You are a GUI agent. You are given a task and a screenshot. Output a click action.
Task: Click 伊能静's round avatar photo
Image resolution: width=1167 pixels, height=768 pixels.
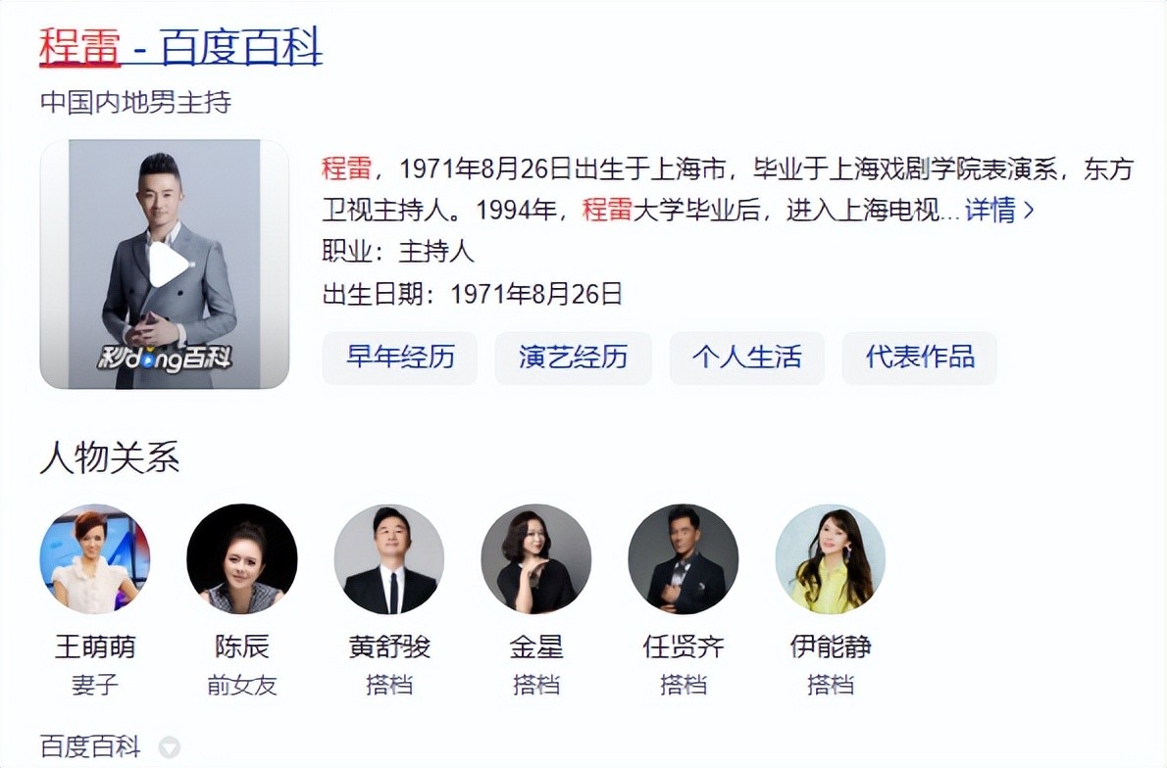(830, 559)
